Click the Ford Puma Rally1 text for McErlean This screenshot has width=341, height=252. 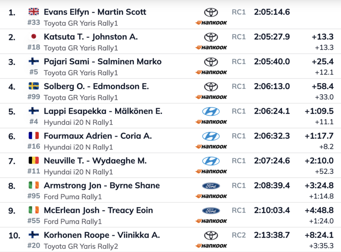72,221
